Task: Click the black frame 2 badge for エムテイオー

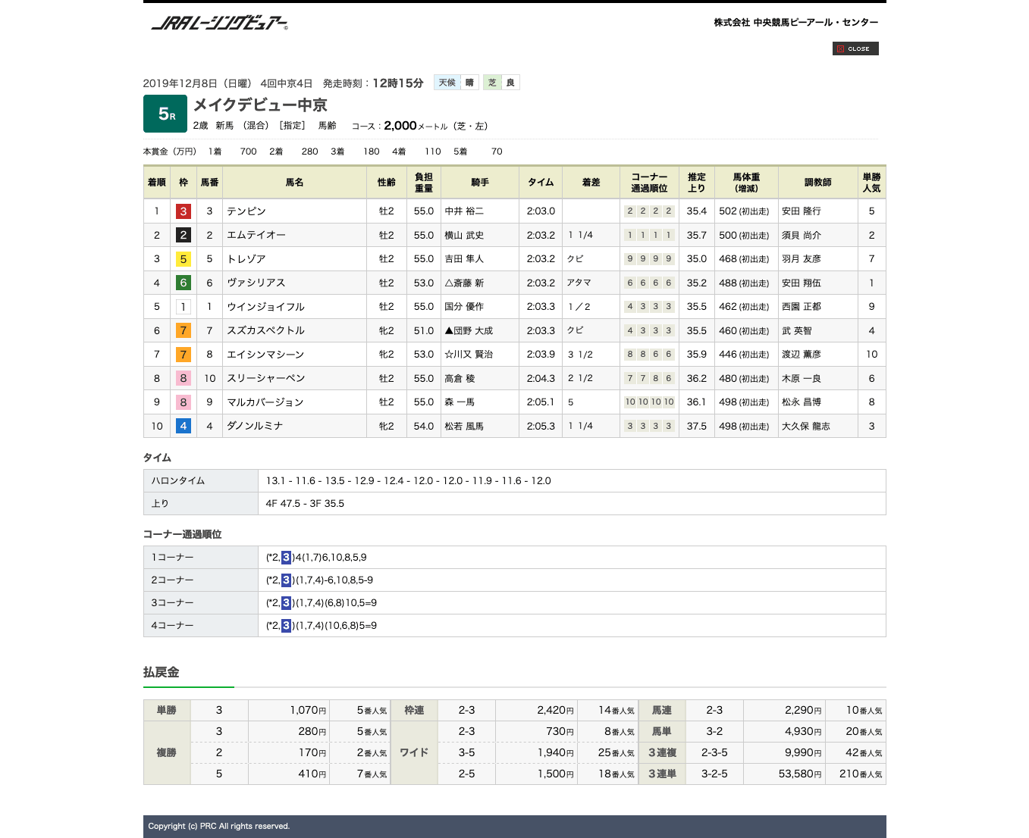Action: click(x=183, y=235)
